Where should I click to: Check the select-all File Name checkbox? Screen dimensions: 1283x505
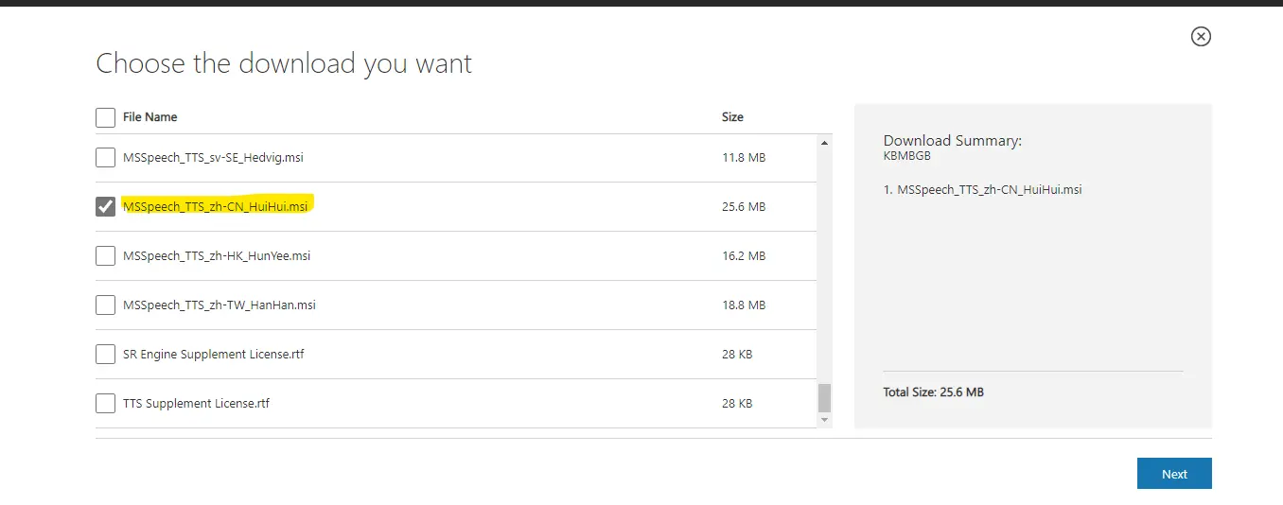coord(106,117)
